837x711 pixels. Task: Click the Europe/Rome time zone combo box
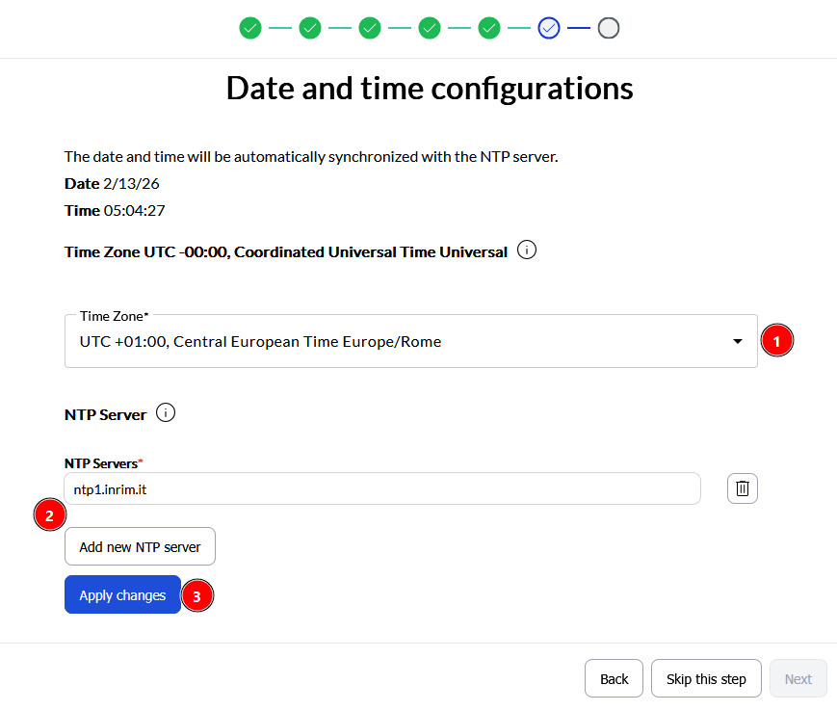click(385, 341)
